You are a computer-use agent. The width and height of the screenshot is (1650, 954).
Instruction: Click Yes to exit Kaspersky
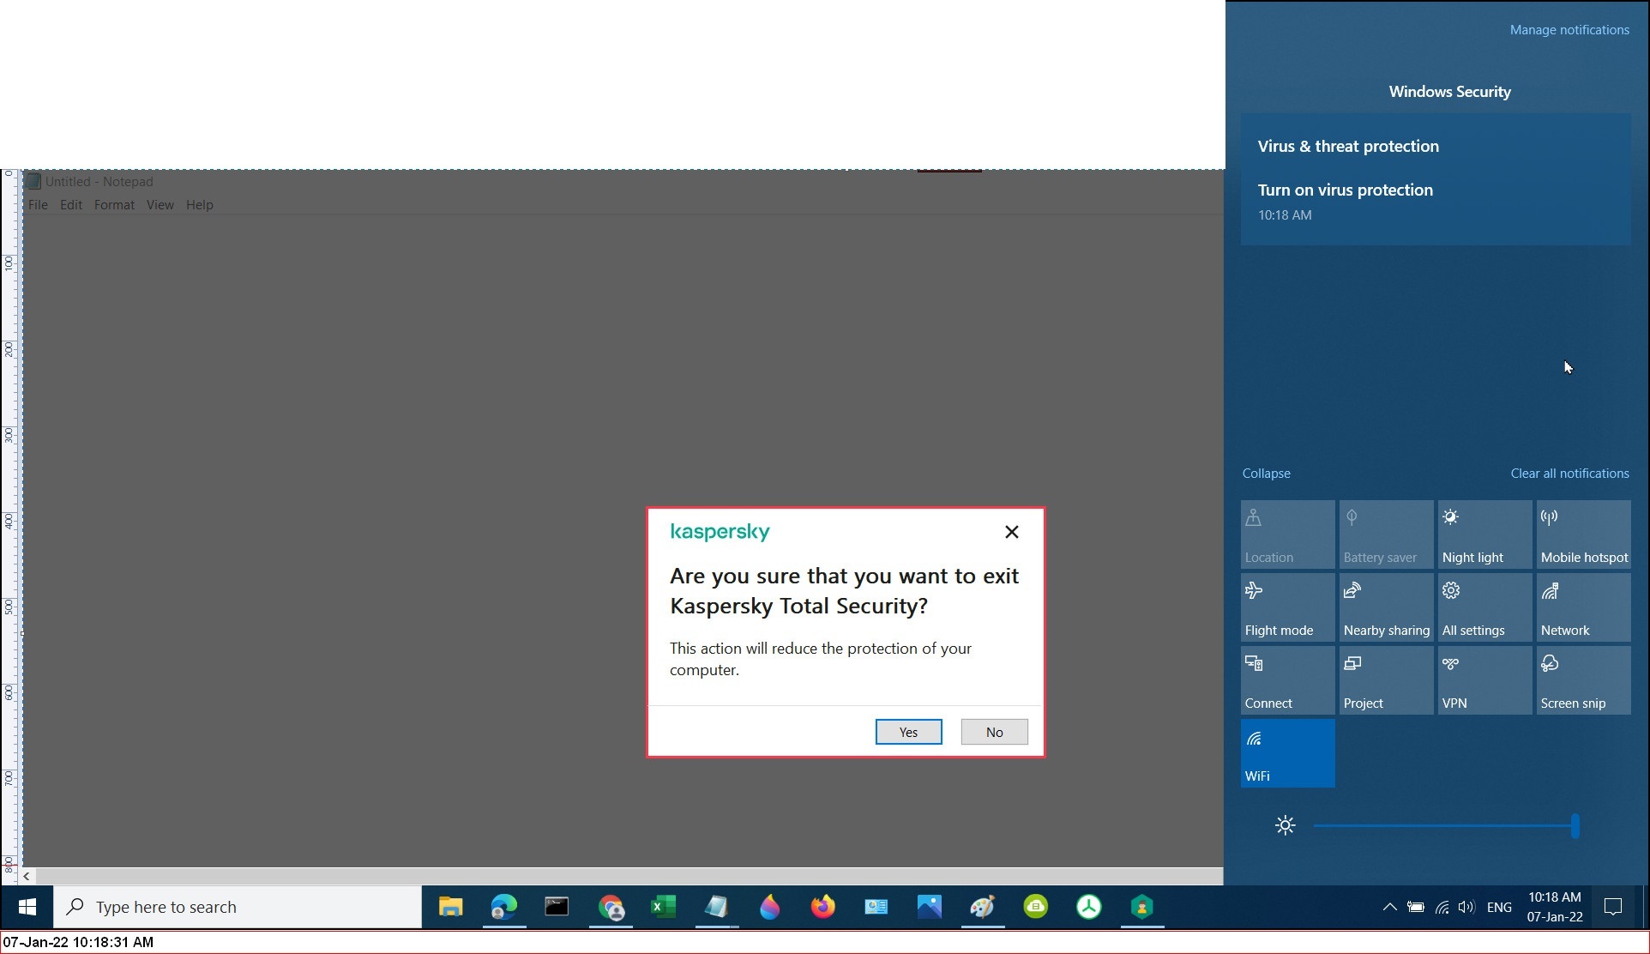908,732
